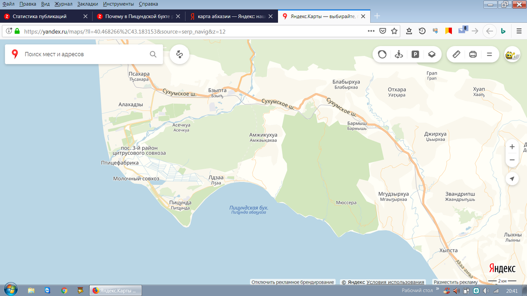Click the Пицунда town label

pos(180,203)
